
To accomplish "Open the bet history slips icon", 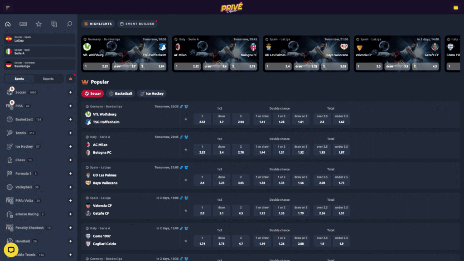I will 54,24.
